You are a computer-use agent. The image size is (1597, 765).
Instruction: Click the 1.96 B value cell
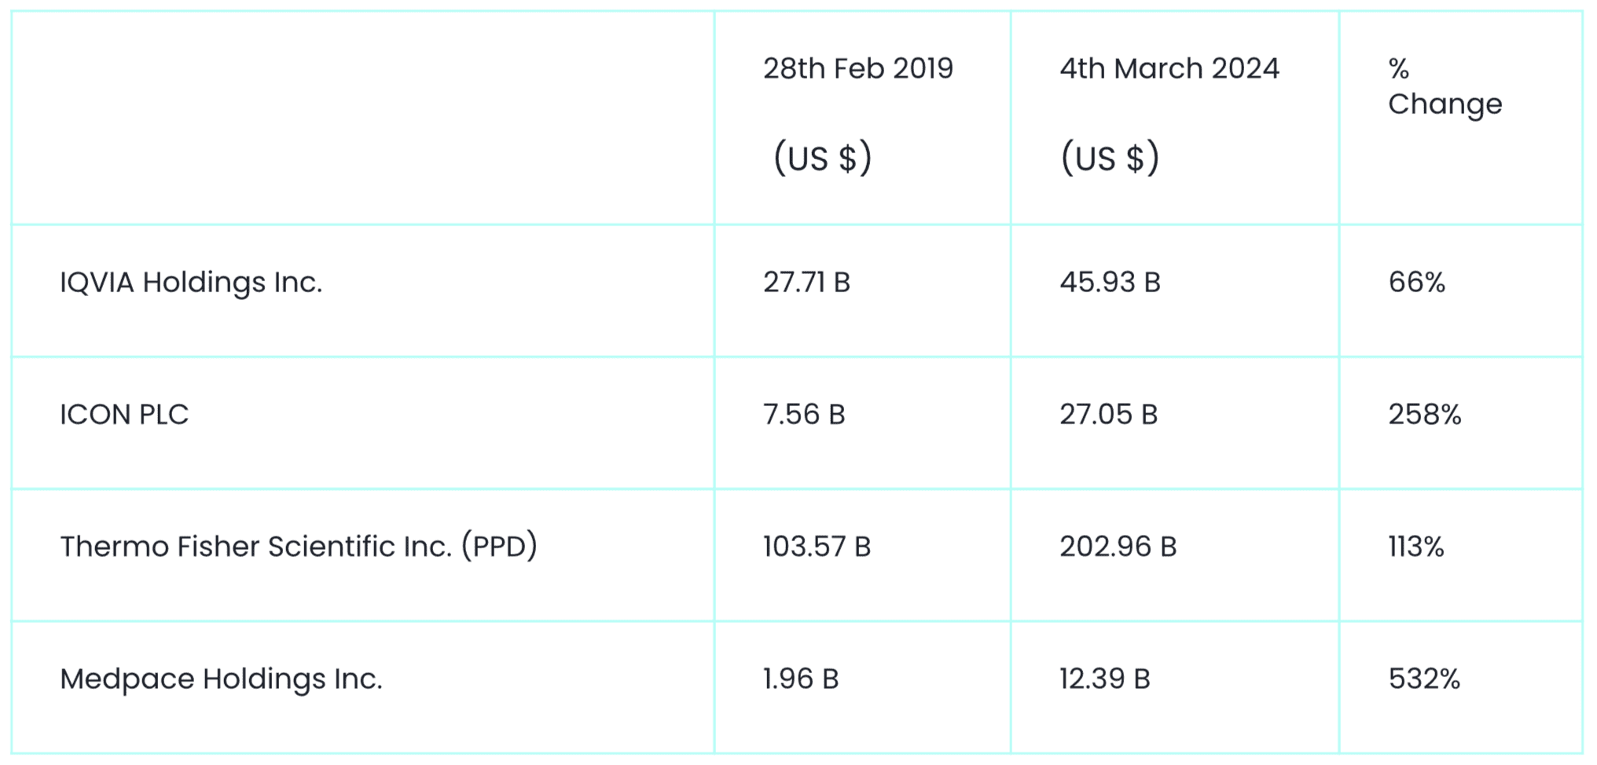point(801,679)
